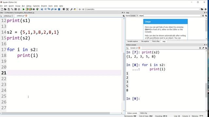Start debugging the file with the debug icon
The height and width of the screenshot is (117, 209).
[42, 9]
